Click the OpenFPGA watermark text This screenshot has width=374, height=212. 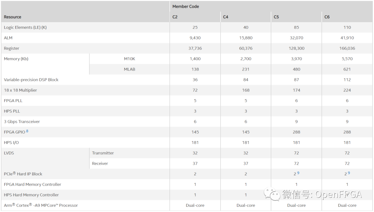coord(338,195)
